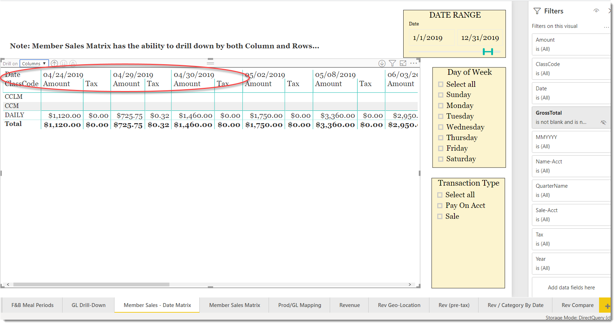
Task: Check the Pay On Acct checkbox
Action: 440,206
